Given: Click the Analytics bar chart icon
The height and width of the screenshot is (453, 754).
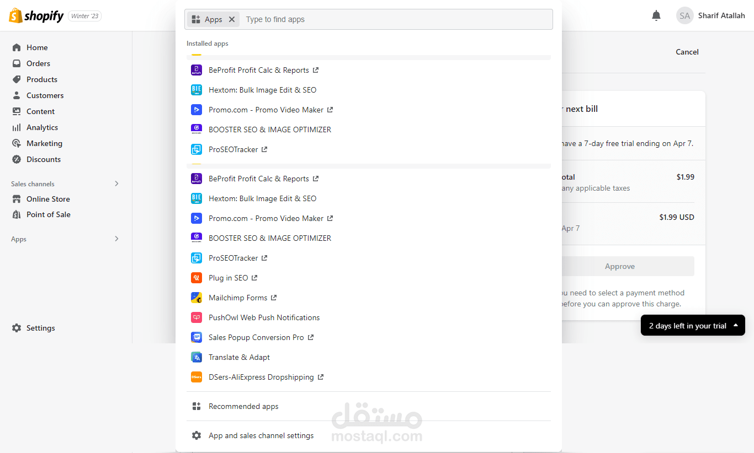Looking at the screenshot, I should pos(17,127).
